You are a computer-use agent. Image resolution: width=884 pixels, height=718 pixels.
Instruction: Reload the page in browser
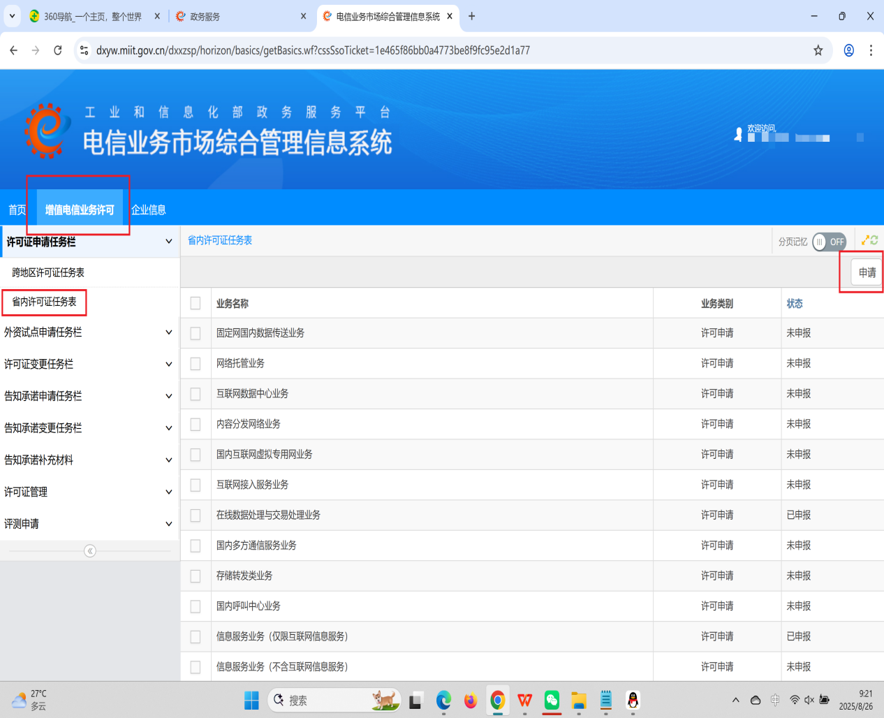pos(58,50)
